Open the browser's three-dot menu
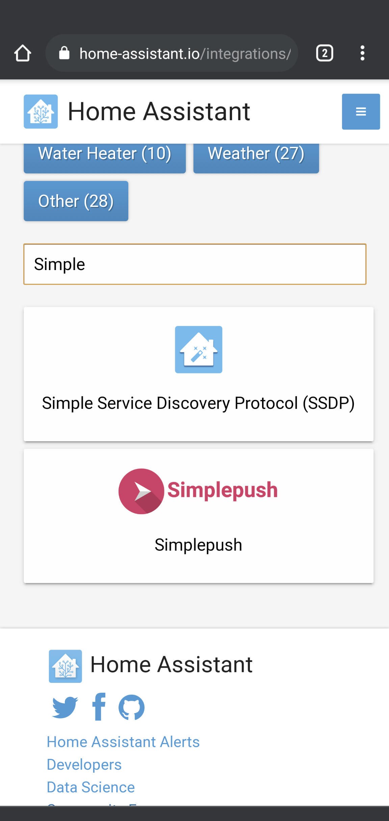Image resolution: width=389 pixels, height=821 pixels. (x=362, y=53)
